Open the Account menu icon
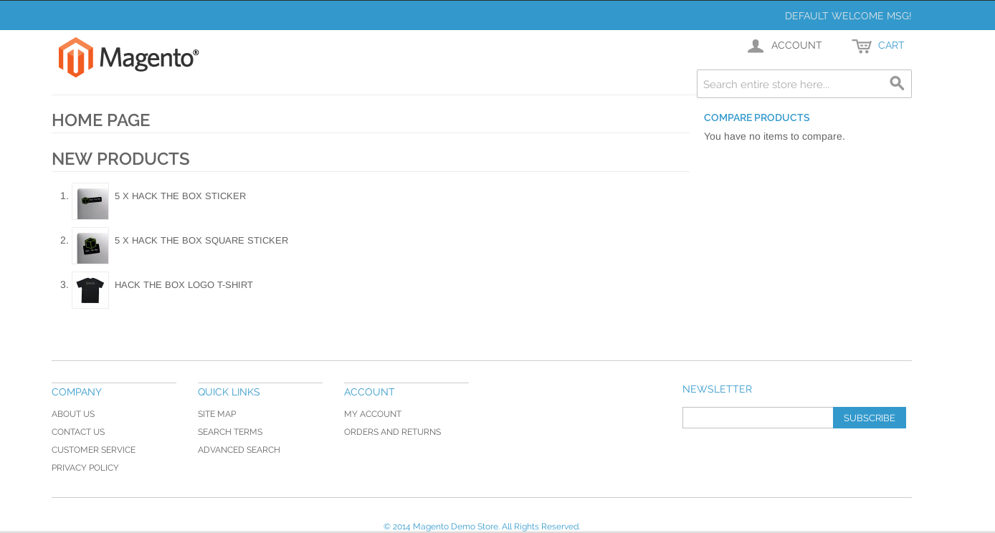The height and width of the screenshot is (533, 995). coord(756,46)
